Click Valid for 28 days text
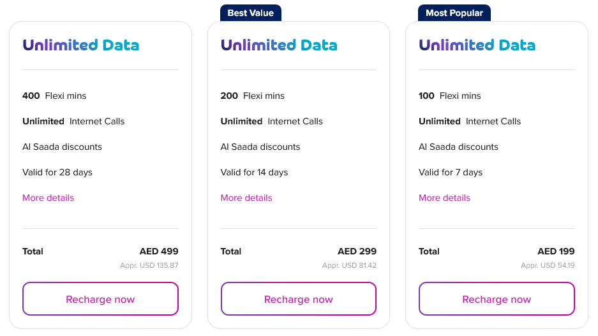 (x=57, y=172)
